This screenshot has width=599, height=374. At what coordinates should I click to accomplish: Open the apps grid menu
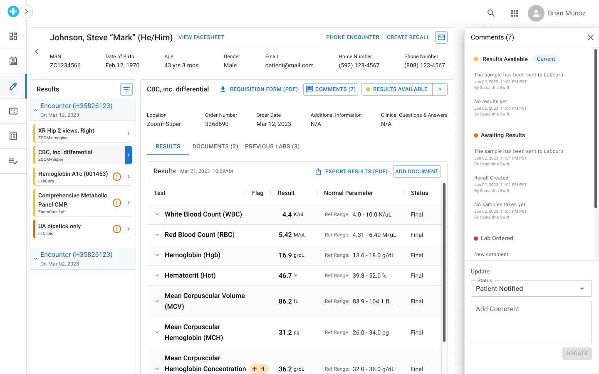point(515,13)
